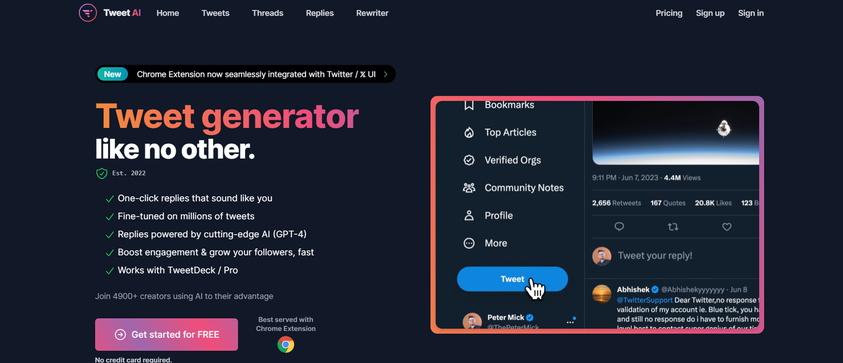
Task: Open the Replies nav item
Action: point(320,13)
